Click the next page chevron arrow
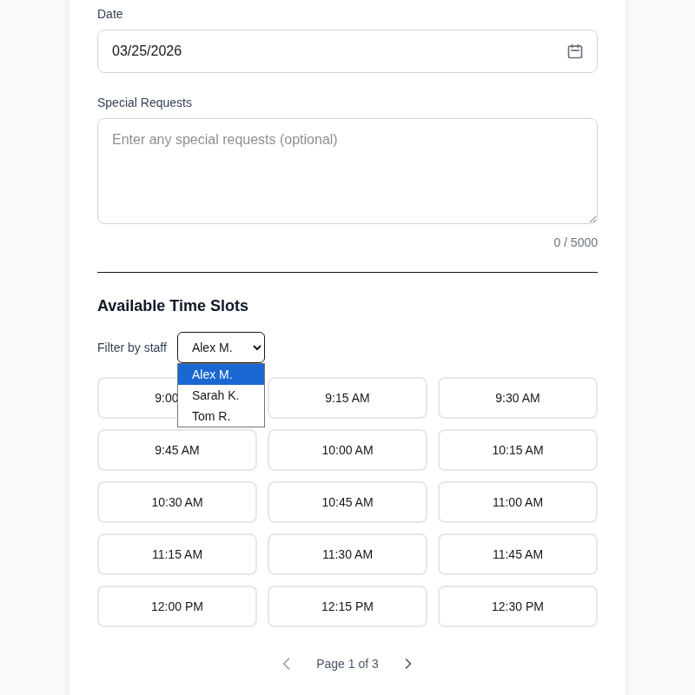This screenshot has width=695, height=695. pos(408,664)
